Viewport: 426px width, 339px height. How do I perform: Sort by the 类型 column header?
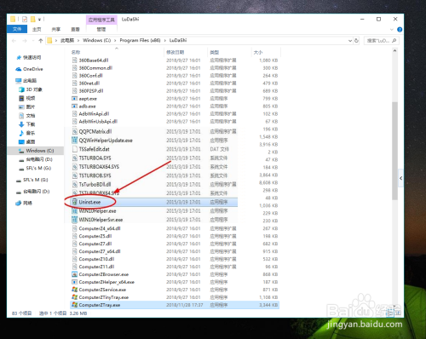point(215,52)
